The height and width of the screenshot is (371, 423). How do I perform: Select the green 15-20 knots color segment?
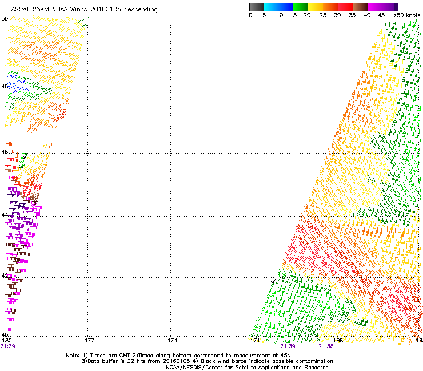(x=301, y=7)
